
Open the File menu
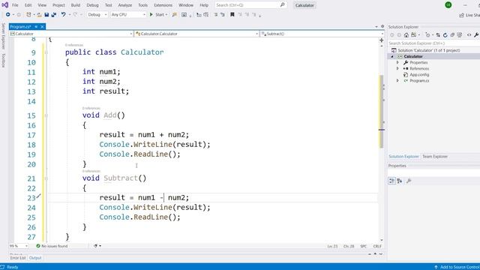click(15, 5)
